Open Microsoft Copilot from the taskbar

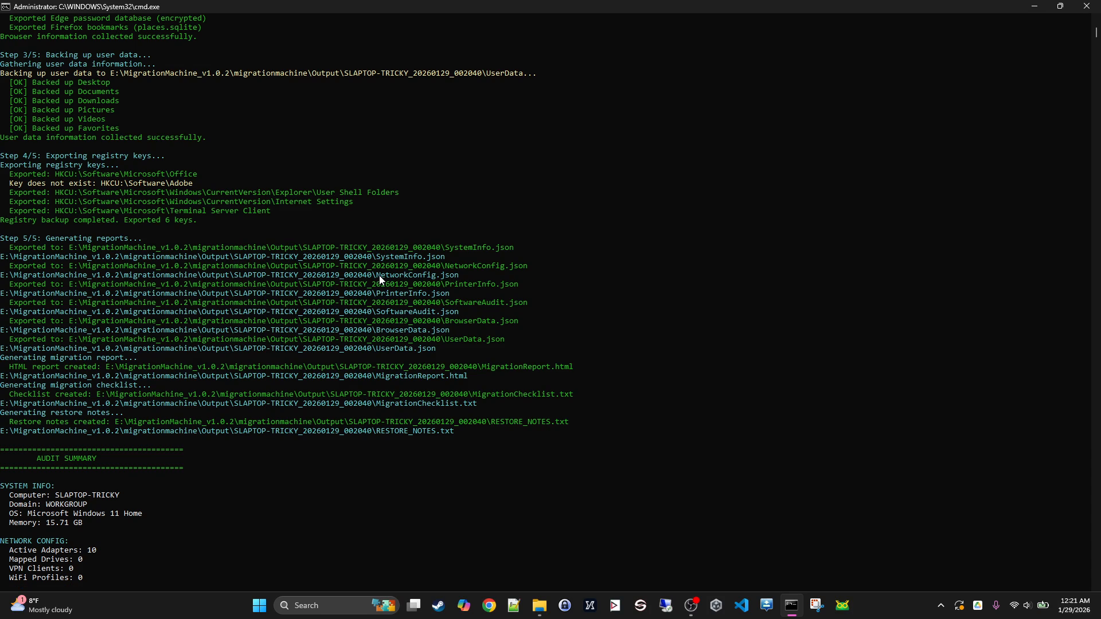click(464, 605)
